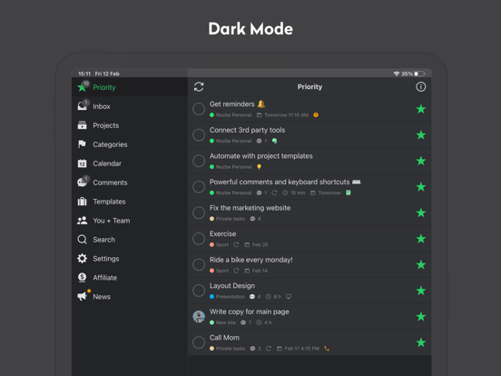
Task: Click recurrence icon on 'Ride a bike every monday!'
Action: click(x=236, y=271)
